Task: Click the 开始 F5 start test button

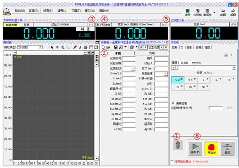Action: tap(195, 149)
